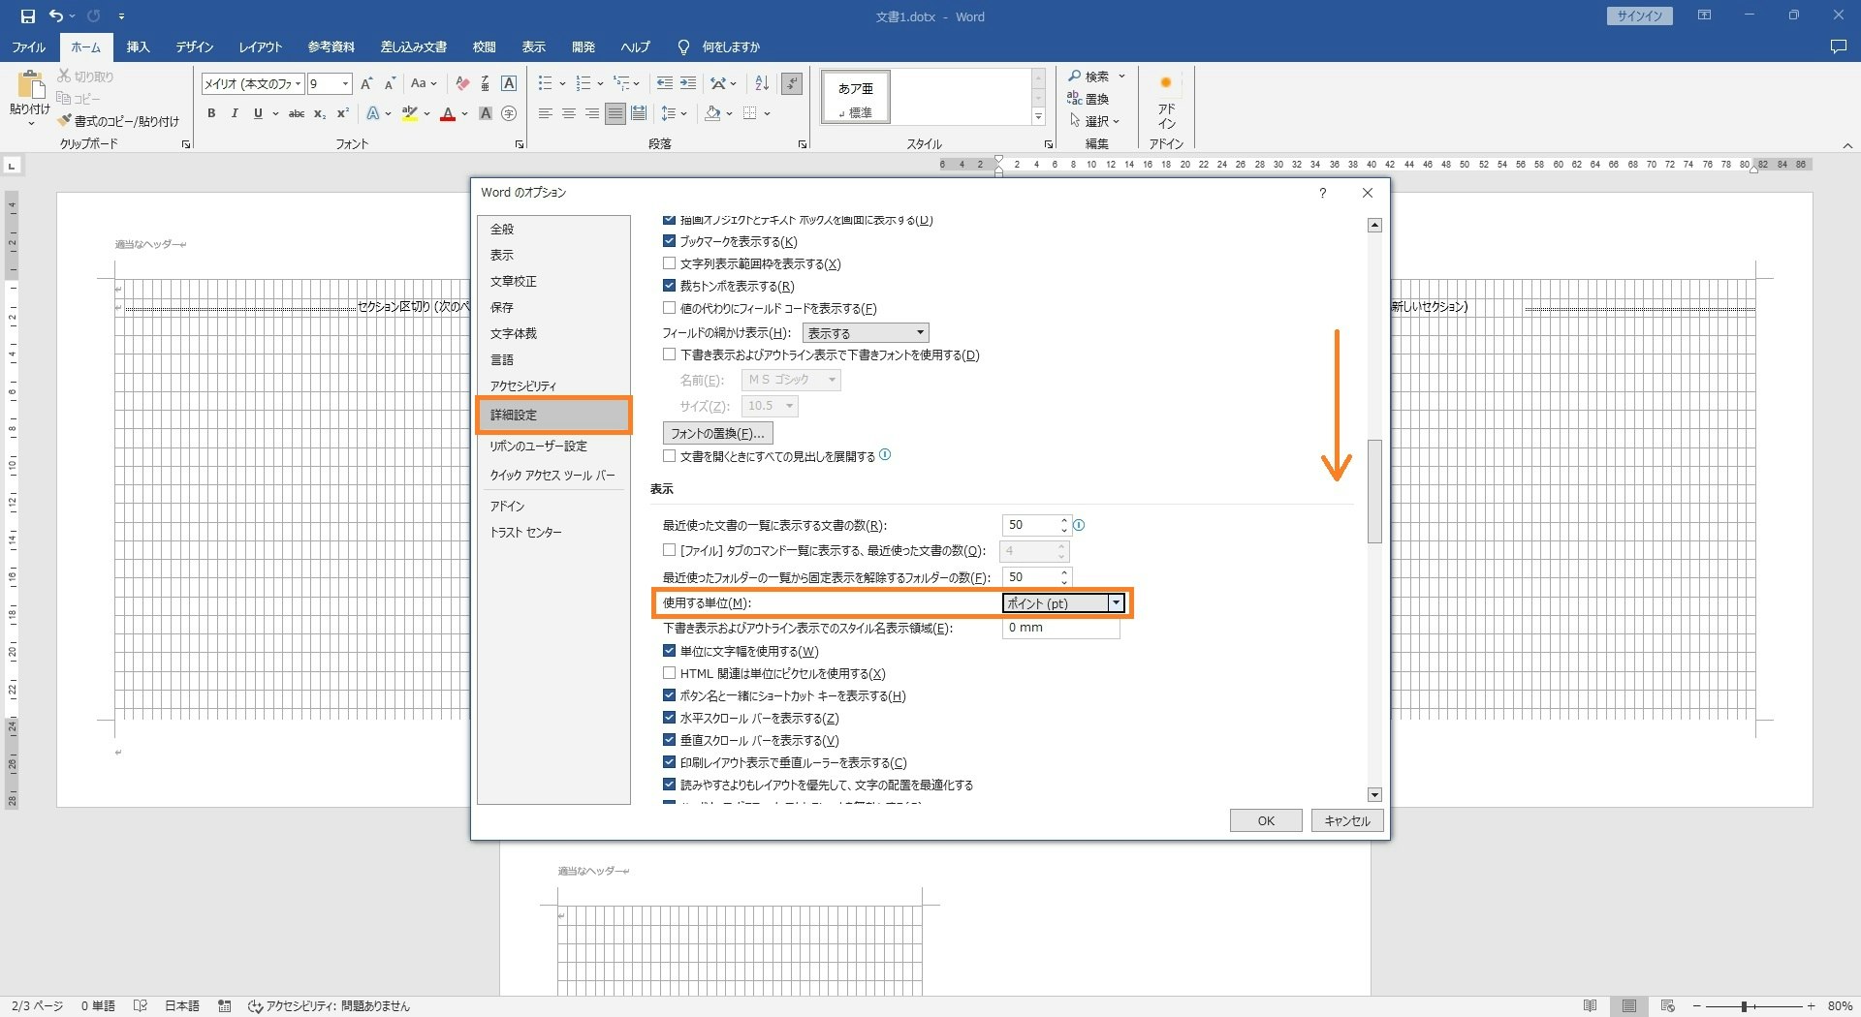
Task: Uncheck 単位に文字幅を使用する checkbox
Action: (669, 651)
